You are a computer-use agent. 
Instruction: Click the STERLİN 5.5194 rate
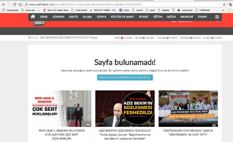tap(190, 38)
